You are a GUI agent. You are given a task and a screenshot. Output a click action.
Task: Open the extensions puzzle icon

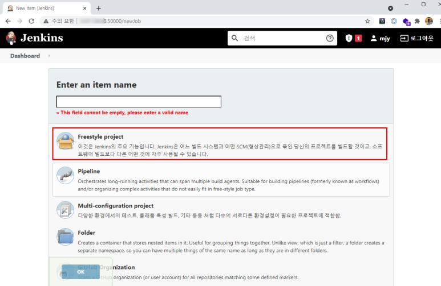click(x=417, y=21)
